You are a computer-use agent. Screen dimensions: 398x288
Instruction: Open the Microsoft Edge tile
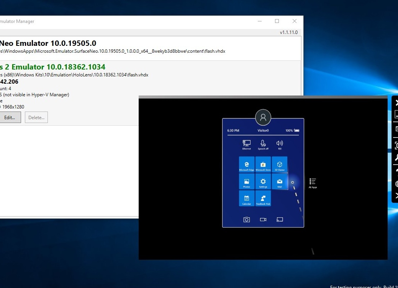[246, 164]
